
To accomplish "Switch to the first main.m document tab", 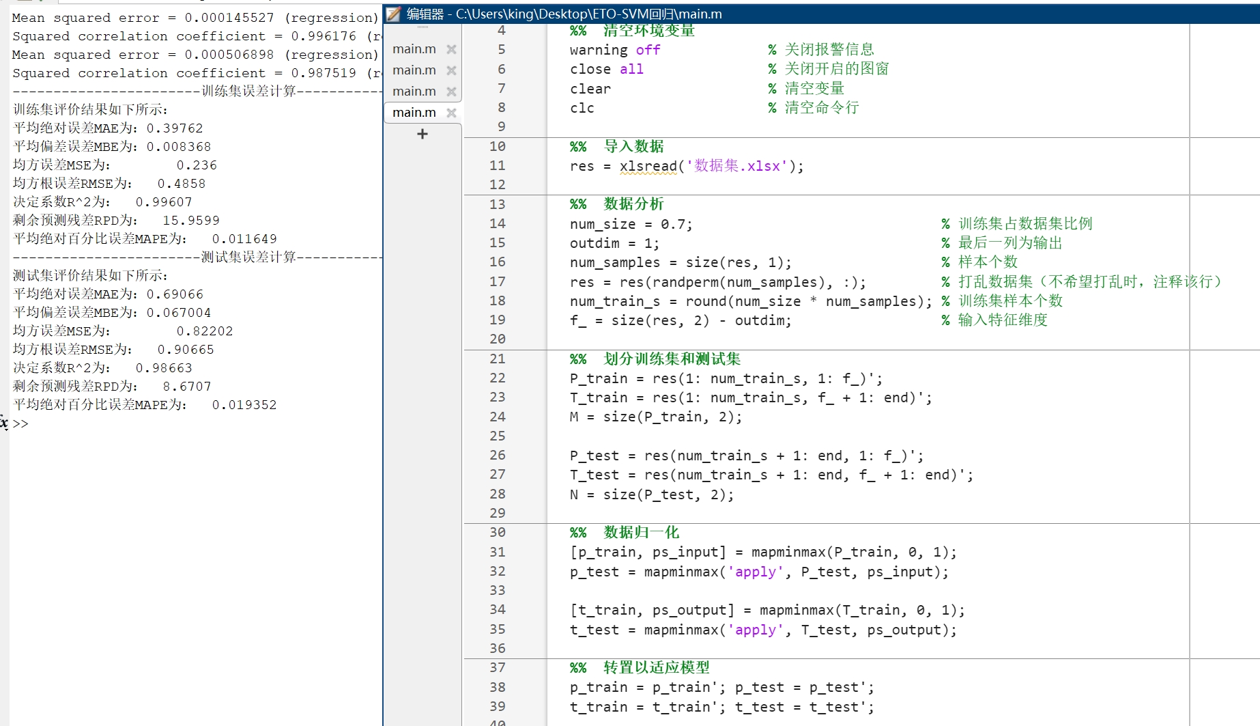I will click(x=414, y=48).
